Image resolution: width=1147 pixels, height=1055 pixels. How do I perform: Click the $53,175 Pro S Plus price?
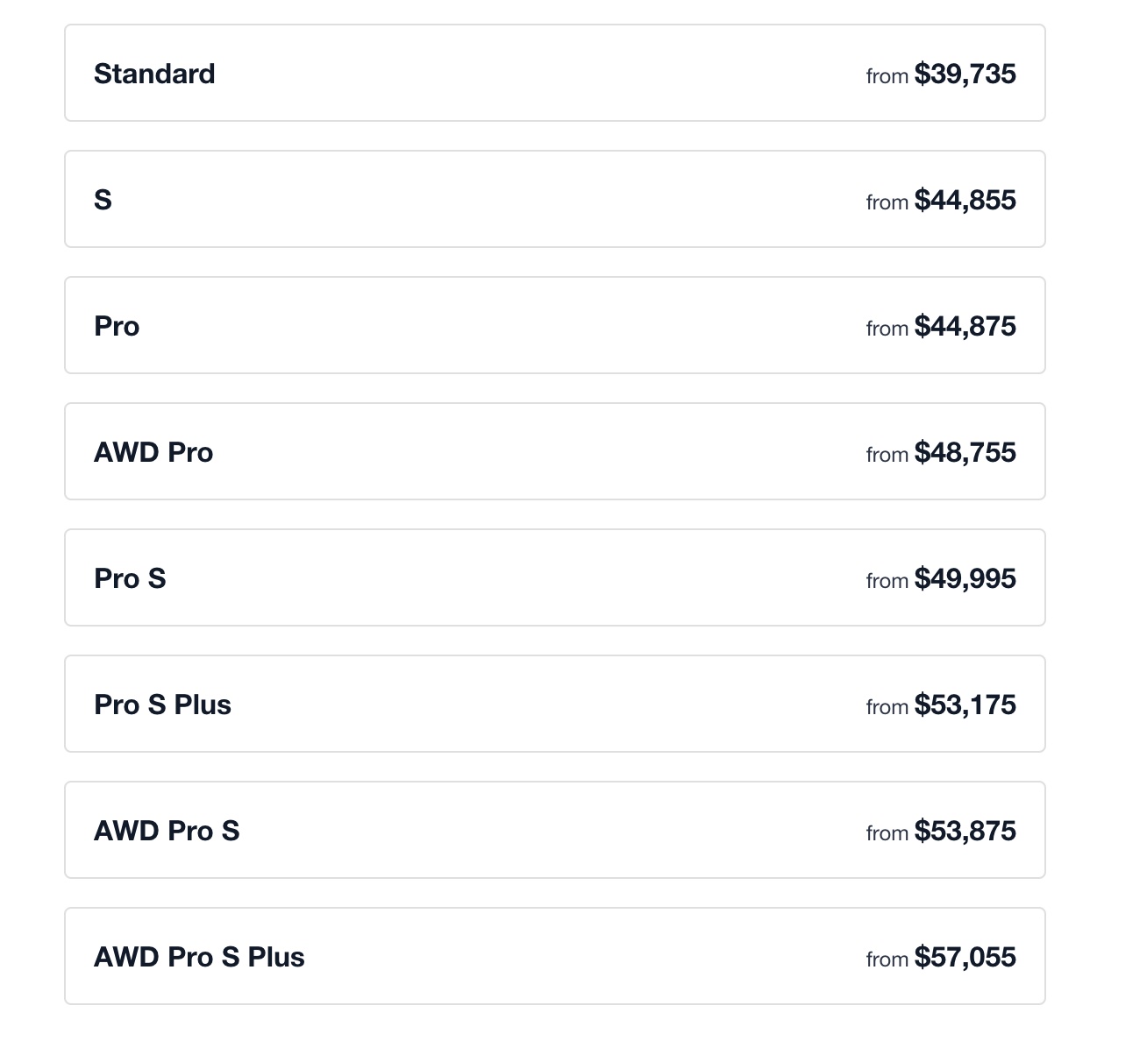coord(965,705)
